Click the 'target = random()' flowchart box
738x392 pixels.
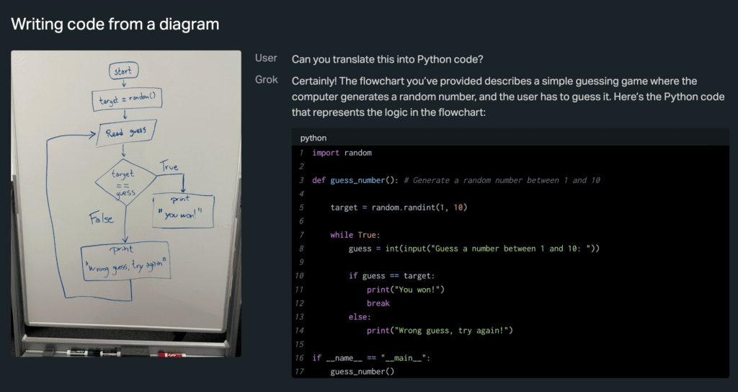point(125,101)
